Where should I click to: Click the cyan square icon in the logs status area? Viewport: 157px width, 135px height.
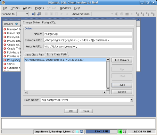tap(77, 131)
